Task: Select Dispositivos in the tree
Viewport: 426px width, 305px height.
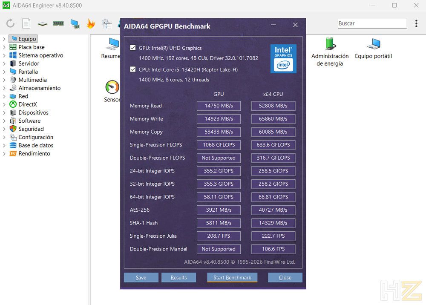Action: tap(33, 112)
